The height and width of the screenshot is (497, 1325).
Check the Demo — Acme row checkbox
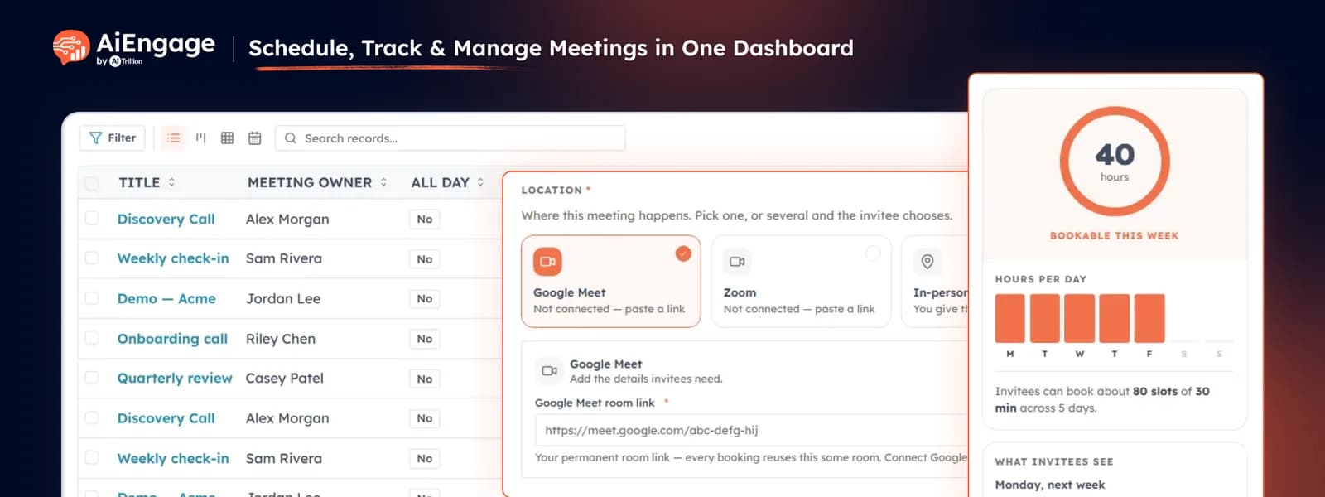click(92, 298)
